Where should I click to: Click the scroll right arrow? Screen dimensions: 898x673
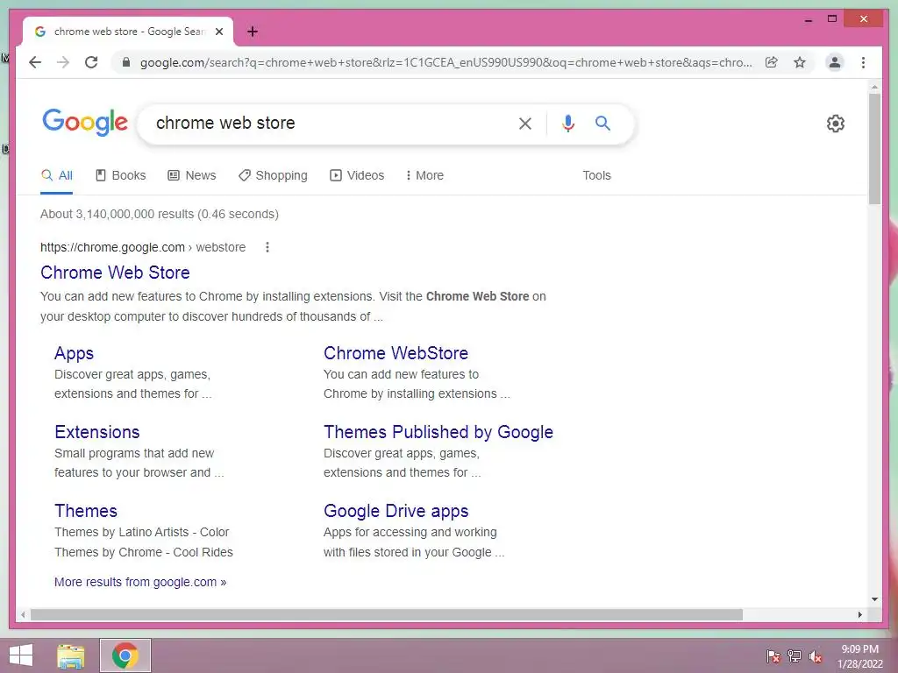click(x=860, y=614)
